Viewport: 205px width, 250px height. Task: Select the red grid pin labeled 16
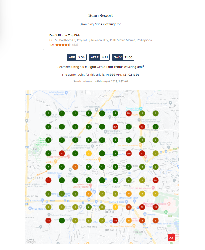tap(115, 221)
